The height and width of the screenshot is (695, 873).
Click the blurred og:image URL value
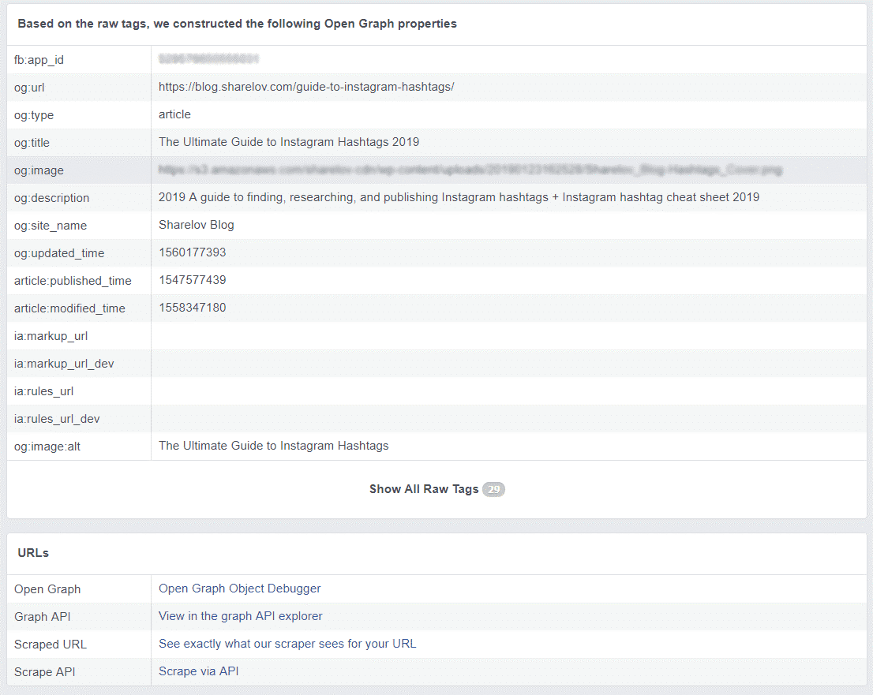[x=470, y=170]
